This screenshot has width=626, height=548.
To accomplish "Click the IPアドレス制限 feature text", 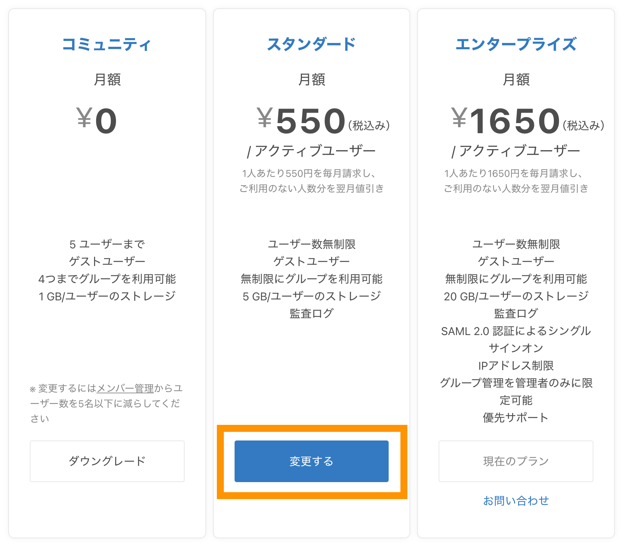I will [x=516, y=366].
